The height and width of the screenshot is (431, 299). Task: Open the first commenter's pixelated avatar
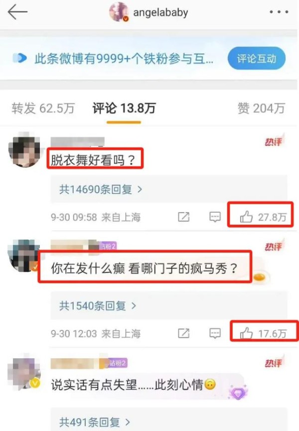coord(24,150)
